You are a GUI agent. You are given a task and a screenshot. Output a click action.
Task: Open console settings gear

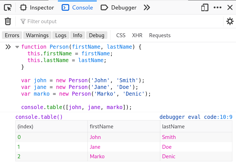click(x=230, y=21)
